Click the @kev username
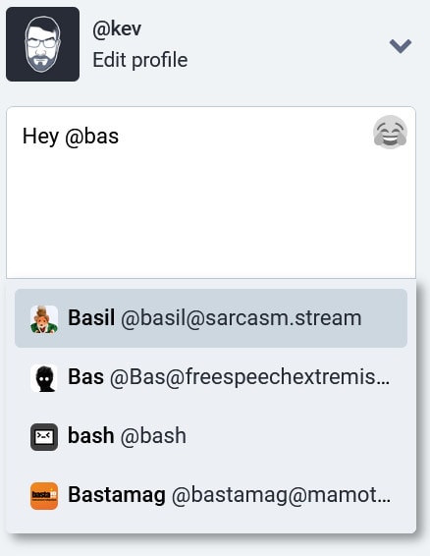This screenshot has width=430, height=556. 117,28
